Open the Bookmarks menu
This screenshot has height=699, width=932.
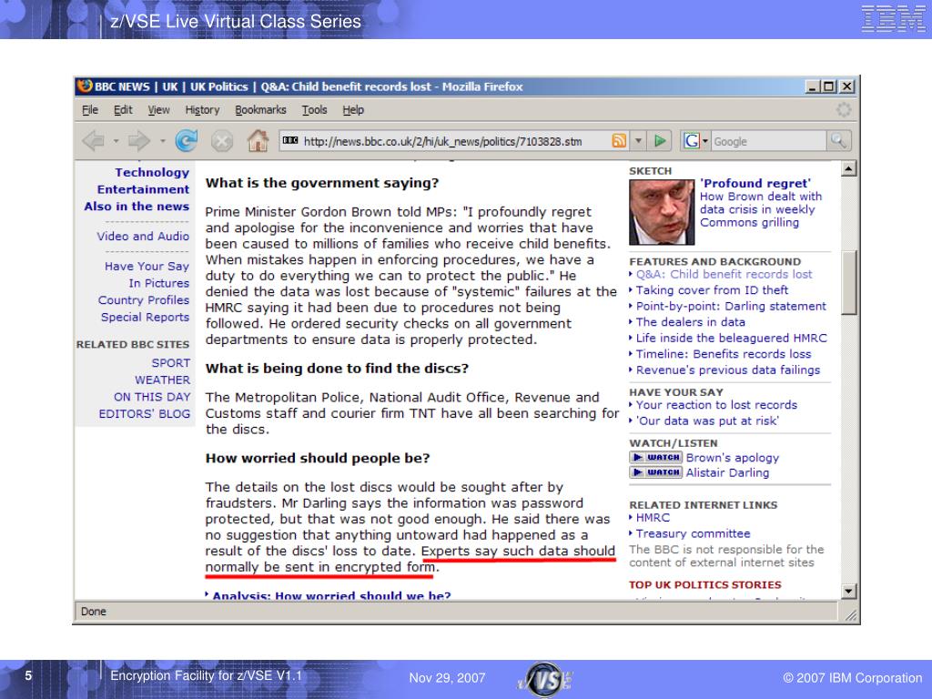[x=260, y=110]
